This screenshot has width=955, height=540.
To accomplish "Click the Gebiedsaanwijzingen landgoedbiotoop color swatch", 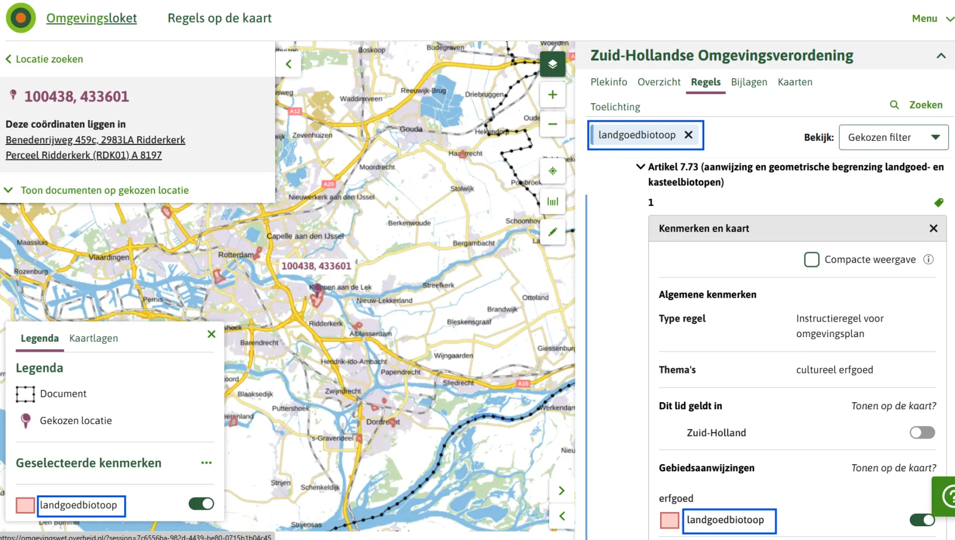I will pos(670,520).
